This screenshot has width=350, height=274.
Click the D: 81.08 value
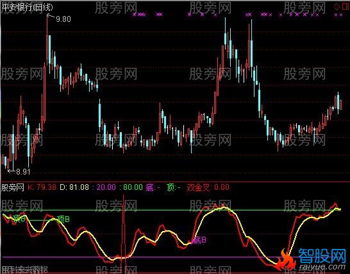point(74,187)
